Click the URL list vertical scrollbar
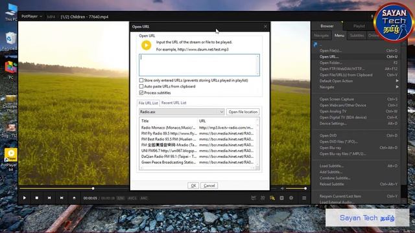 257,141
